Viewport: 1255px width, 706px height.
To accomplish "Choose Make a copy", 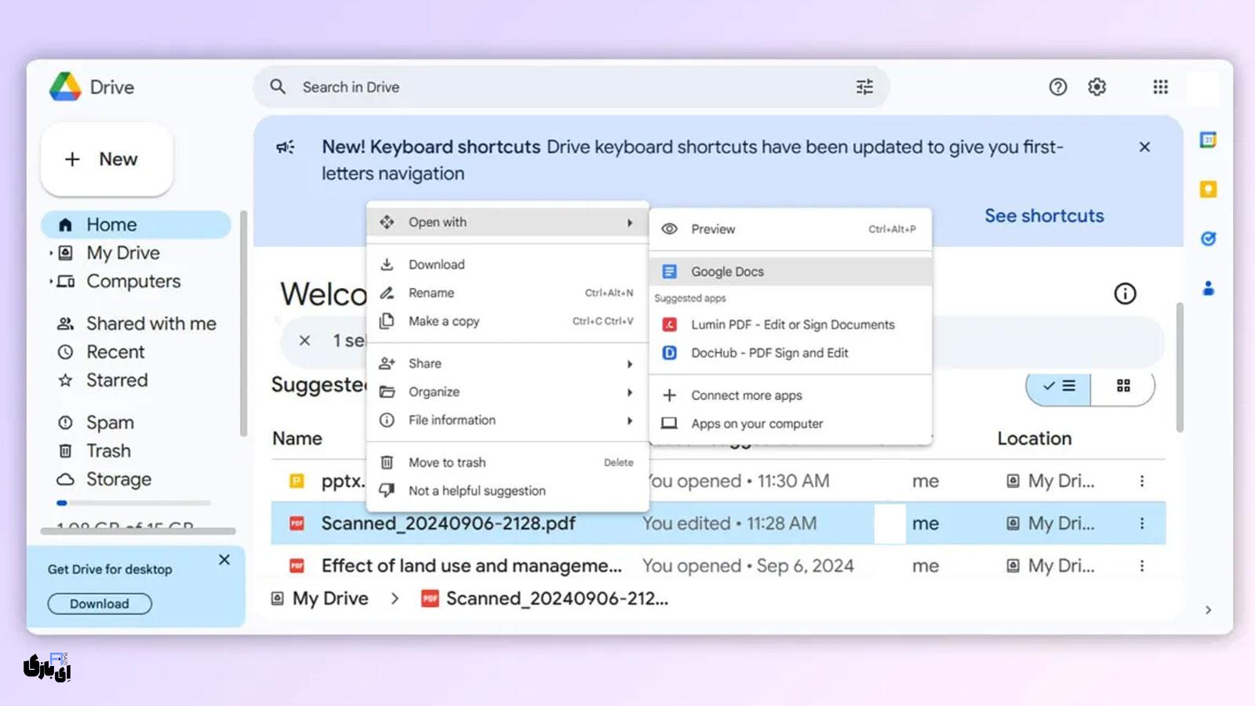I will (507, 321).
